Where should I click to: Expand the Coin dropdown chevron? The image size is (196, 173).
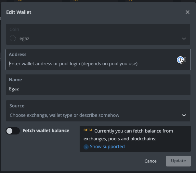[x=184, y=39]
